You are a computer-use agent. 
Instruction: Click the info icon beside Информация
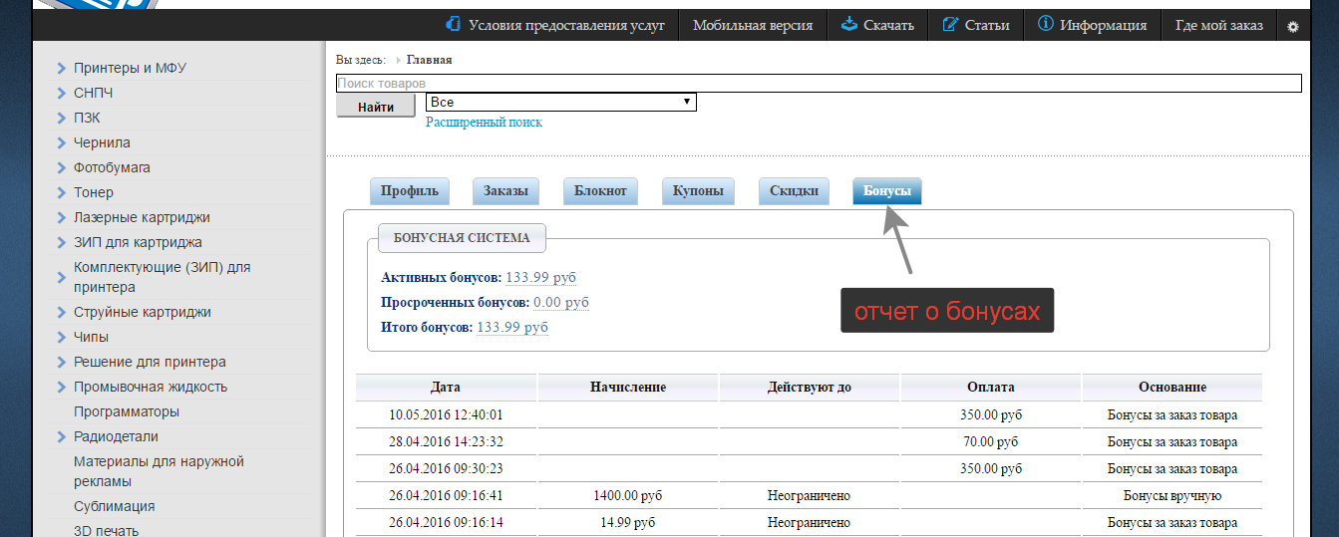click(x=1046, y=25)
